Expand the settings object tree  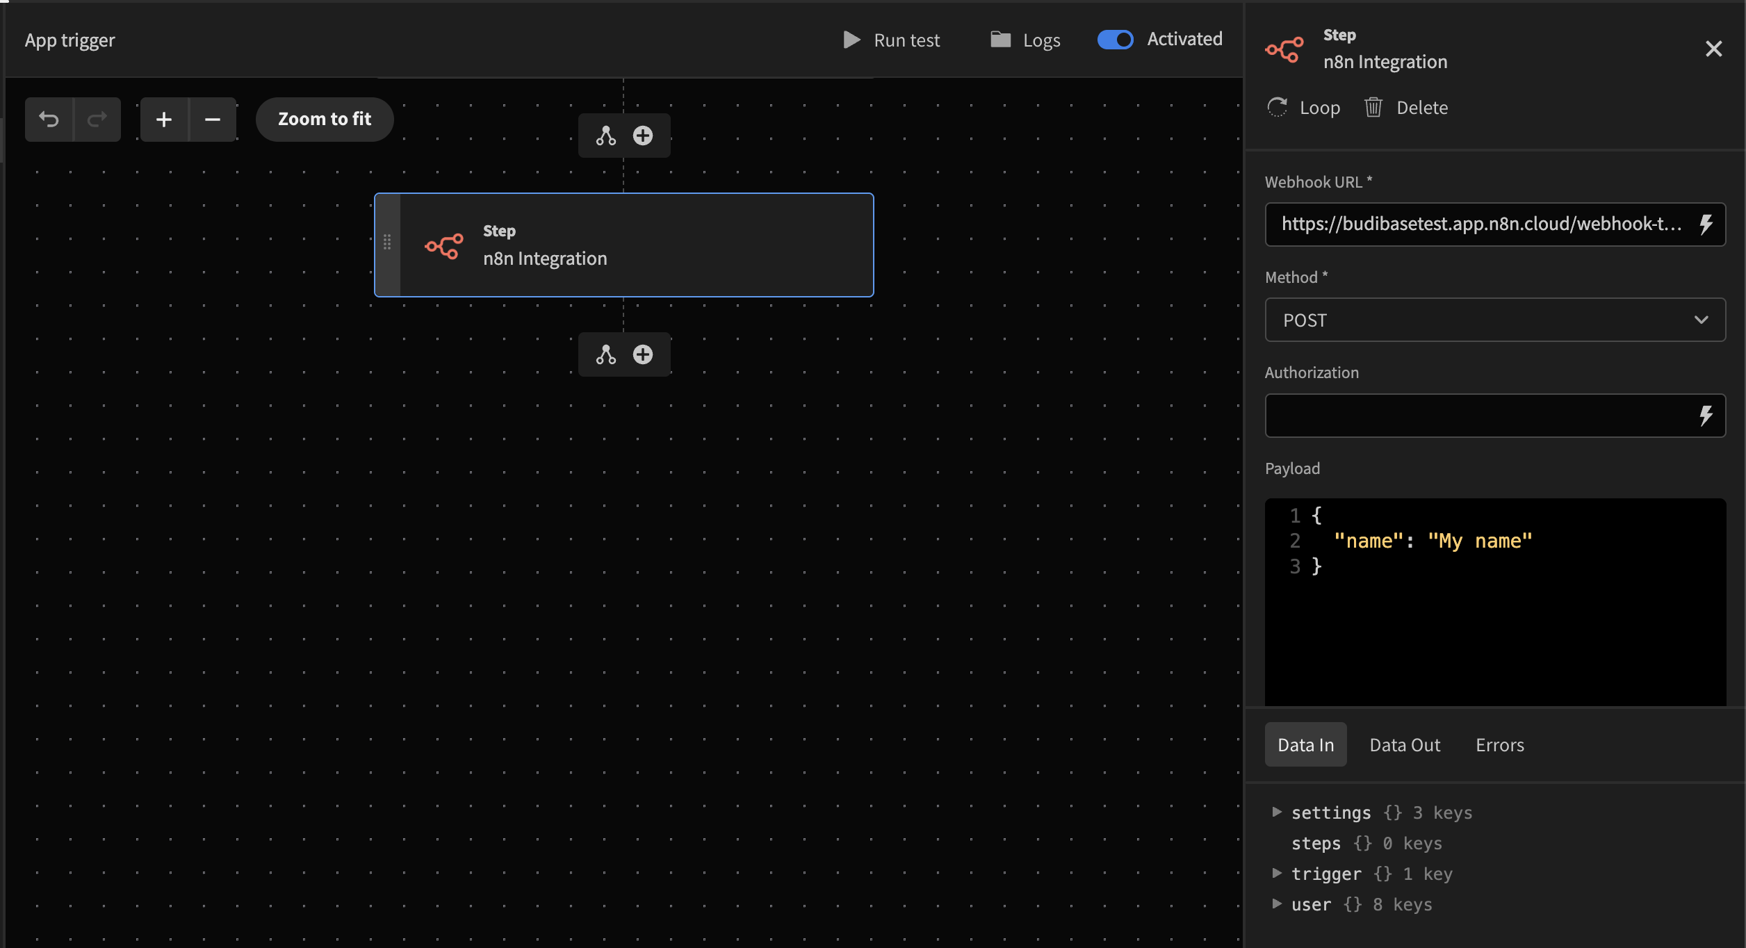pyautogui.click(x=1277, y=812)
